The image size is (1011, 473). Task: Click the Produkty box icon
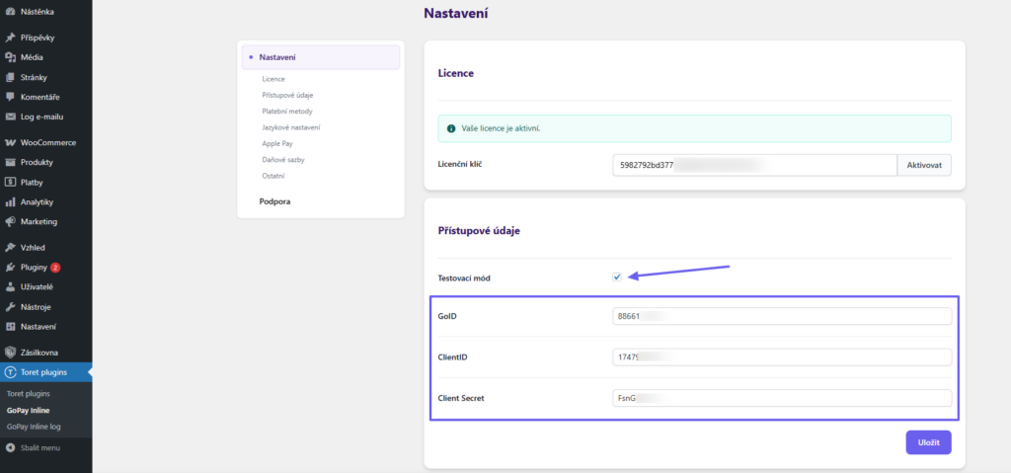point(10,162)
